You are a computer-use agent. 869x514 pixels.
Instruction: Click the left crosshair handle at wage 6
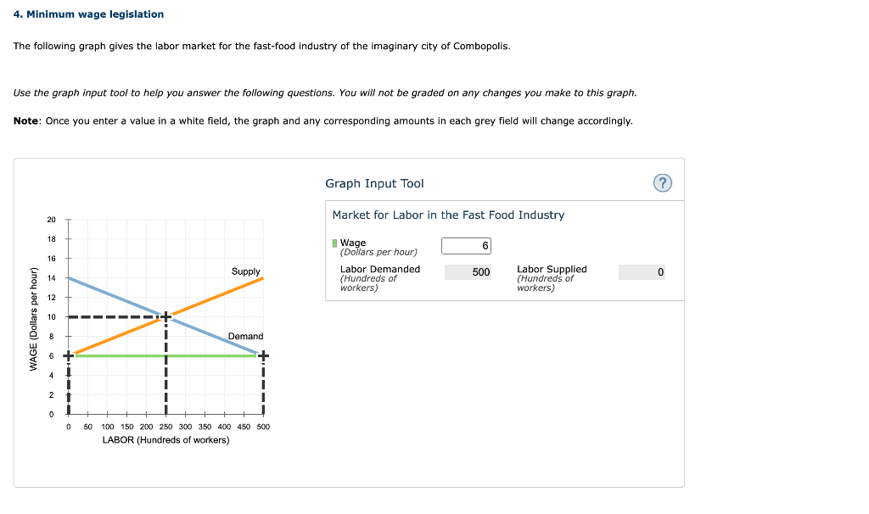click(x=68, y=355)
